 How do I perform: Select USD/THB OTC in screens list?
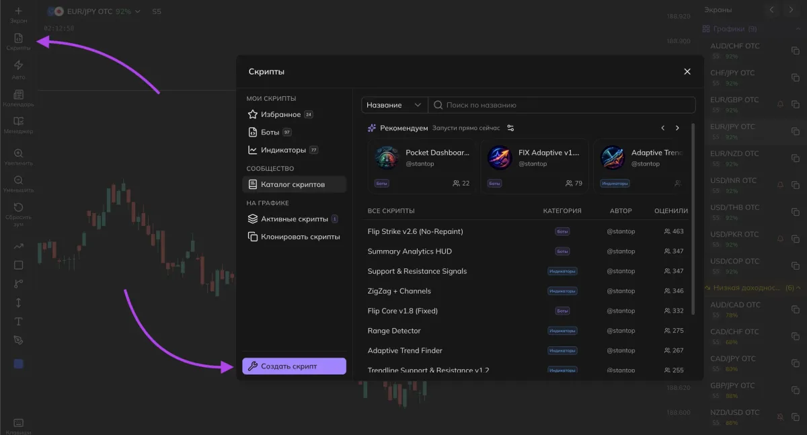point(753,212)
